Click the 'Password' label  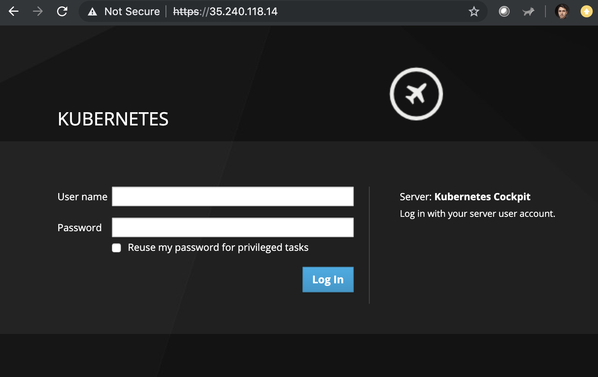click(x=79, y=228)
